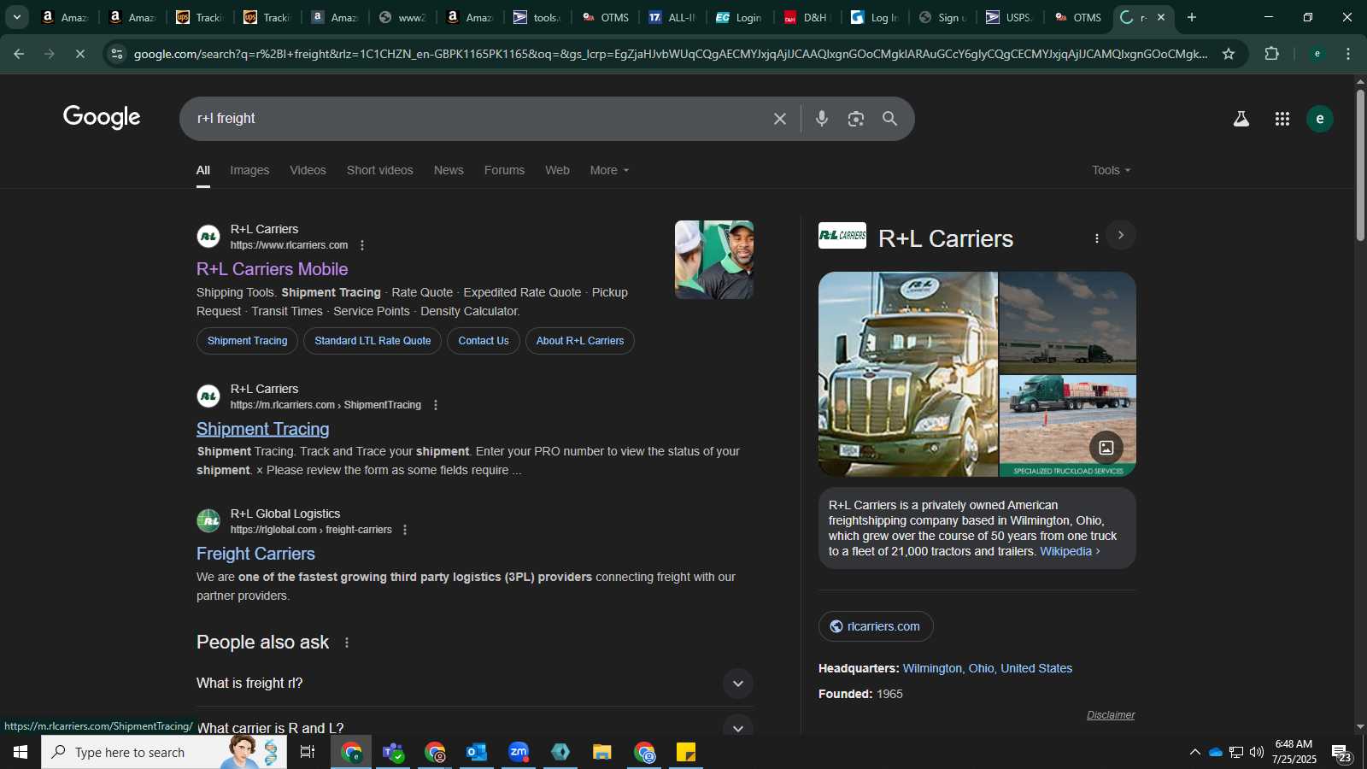Image resolution: width=1367 pixels, height=769 pixels.
Task: Open Wilmington, Ohio headquarters link
Action: pyautogui.click(x=987, y=668)
